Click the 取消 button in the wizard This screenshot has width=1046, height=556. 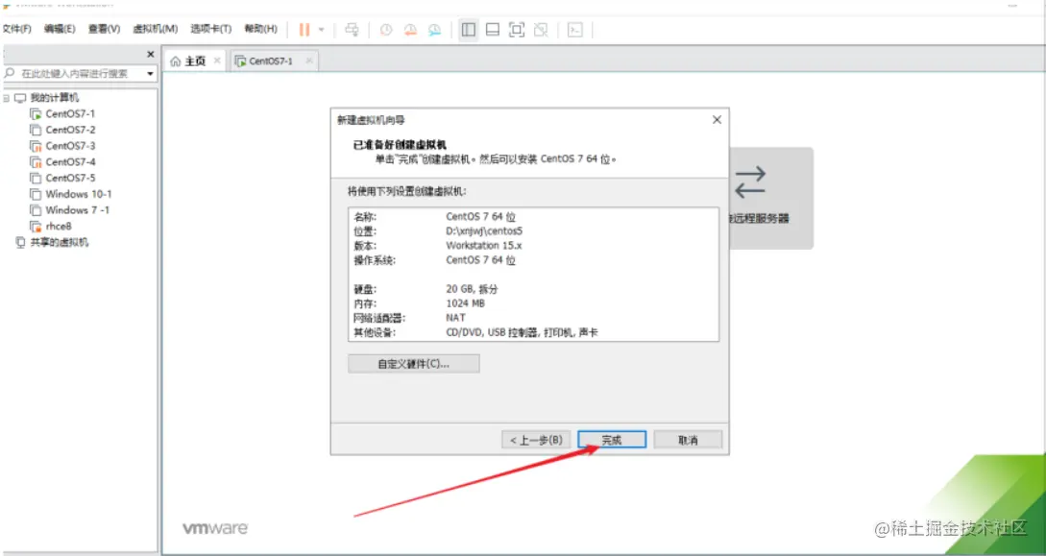tap(688, 440)
